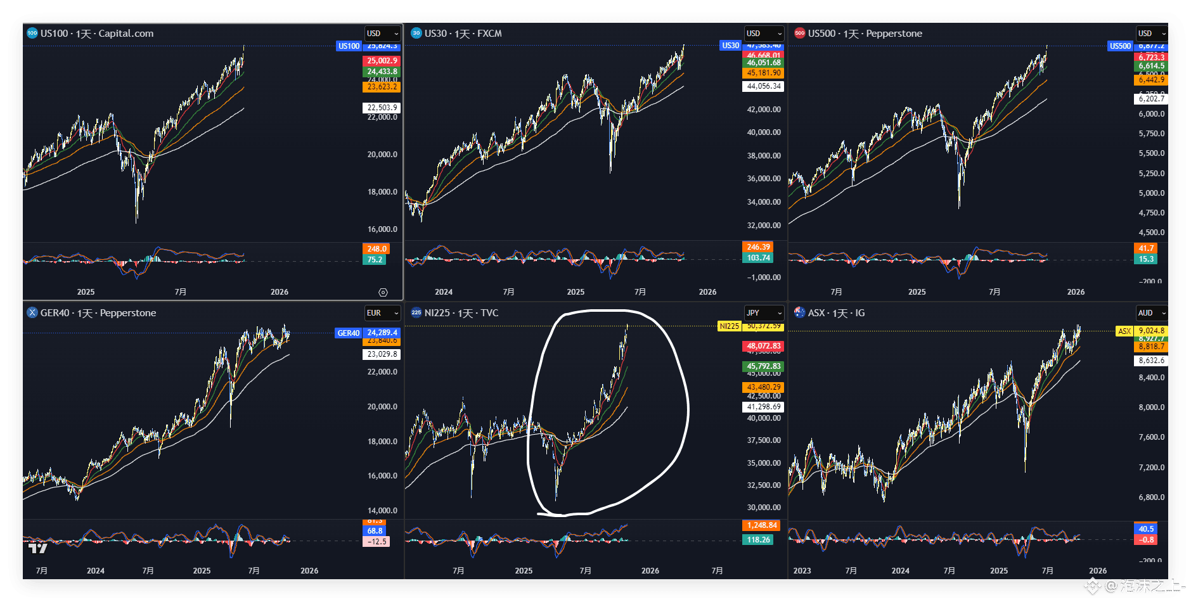The width and height of the screenshot is (1191, 602).
Task: Click the teal 118.26 indicator value
Action: (x=758, y=540)
